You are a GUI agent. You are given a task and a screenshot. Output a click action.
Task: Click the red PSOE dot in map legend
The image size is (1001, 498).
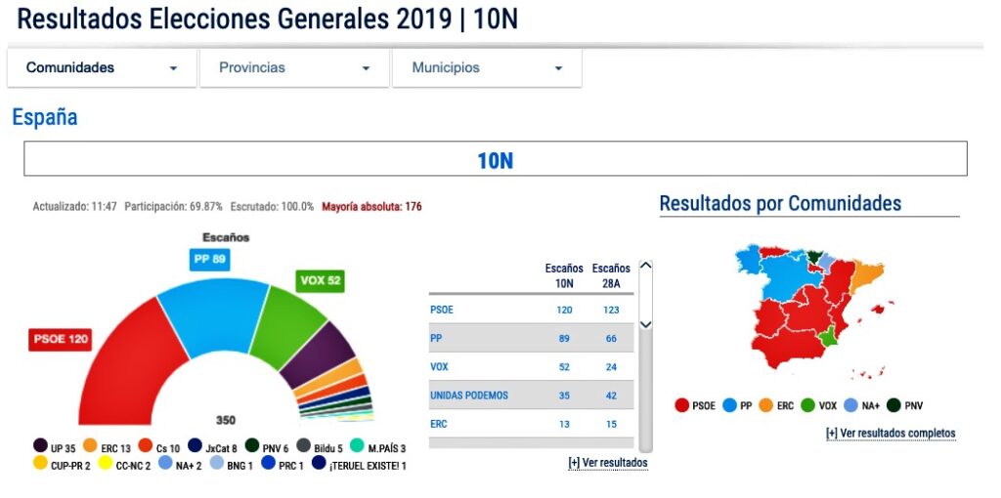pyautogui.click(x=682, y=405)
